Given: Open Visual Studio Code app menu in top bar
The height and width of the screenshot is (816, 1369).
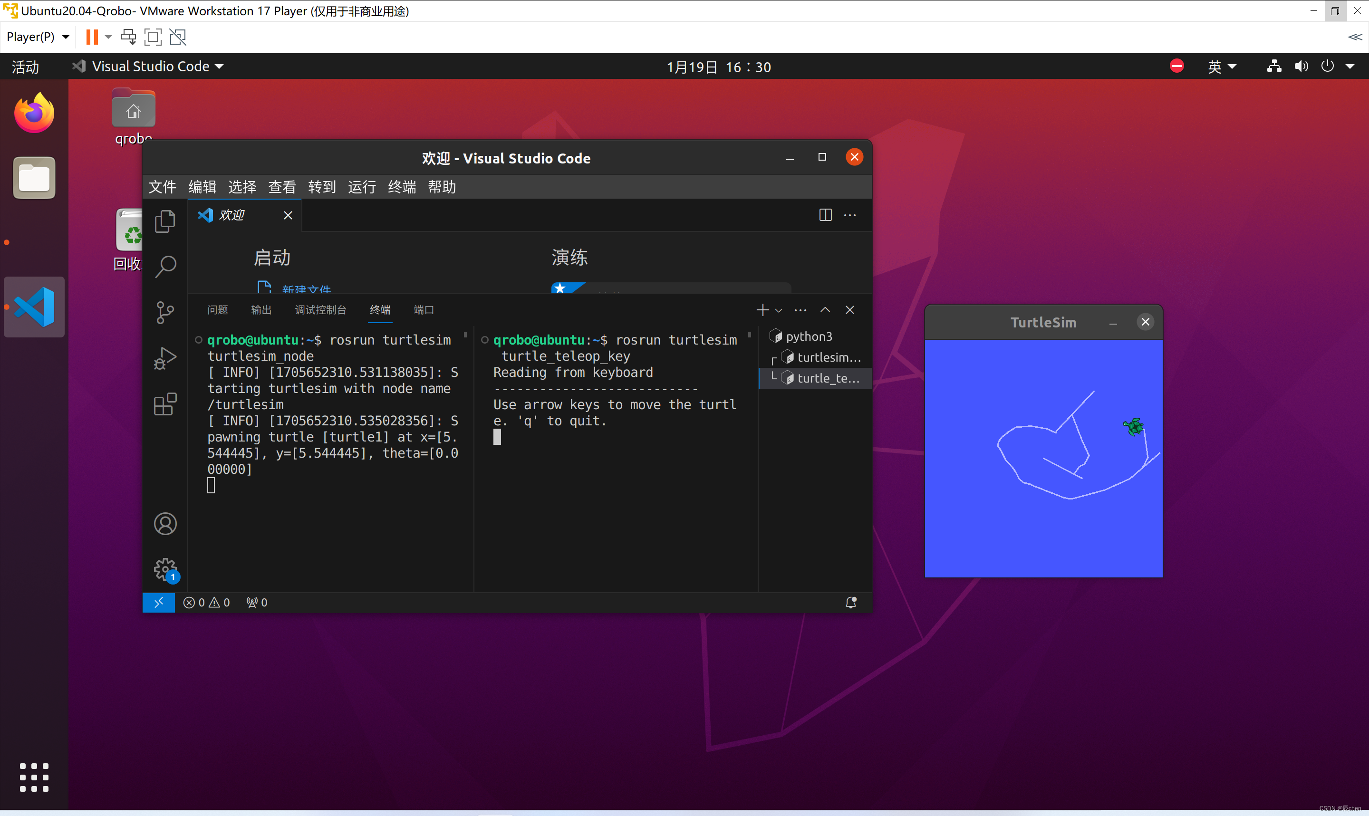Looking at the screenshot, I should point(147,67).
